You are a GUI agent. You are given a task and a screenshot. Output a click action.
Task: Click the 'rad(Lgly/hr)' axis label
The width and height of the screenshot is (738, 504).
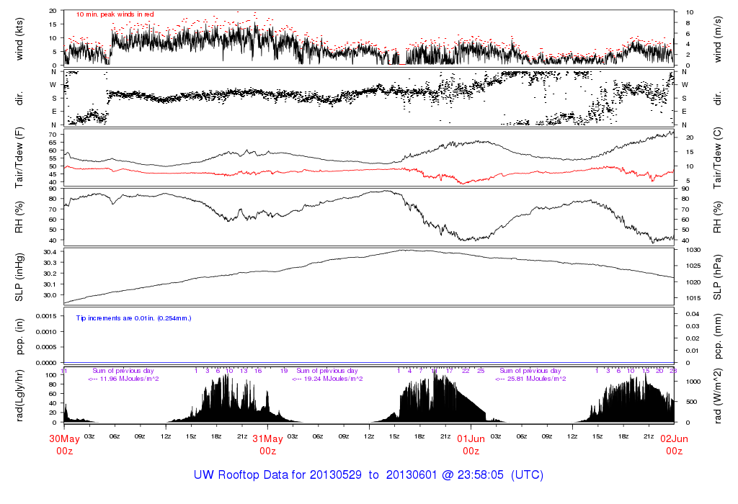pos(20,395)
